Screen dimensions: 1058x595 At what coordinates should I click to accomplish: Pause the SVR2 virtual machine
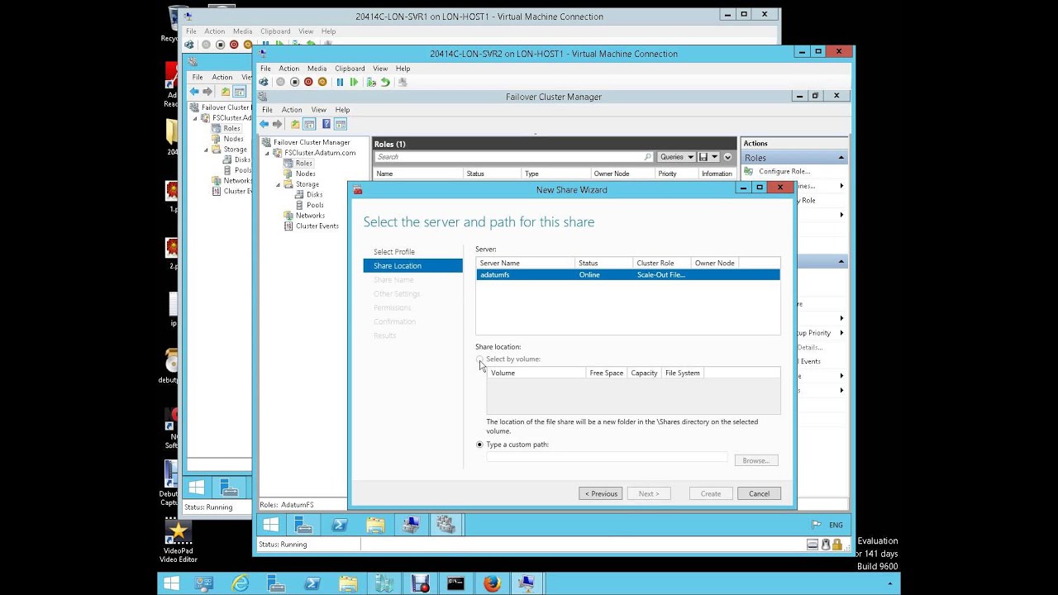pos(340,82)
